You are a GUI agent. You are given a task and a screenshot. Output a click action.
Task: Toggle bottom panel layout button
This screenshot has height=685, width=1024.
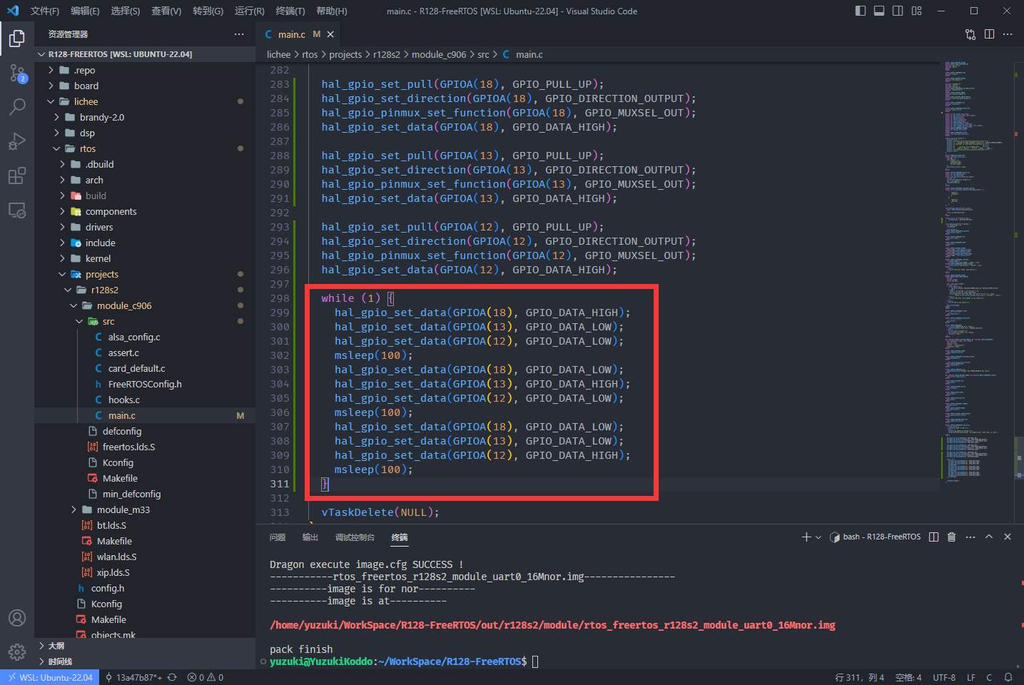click(x=879, y=11)
